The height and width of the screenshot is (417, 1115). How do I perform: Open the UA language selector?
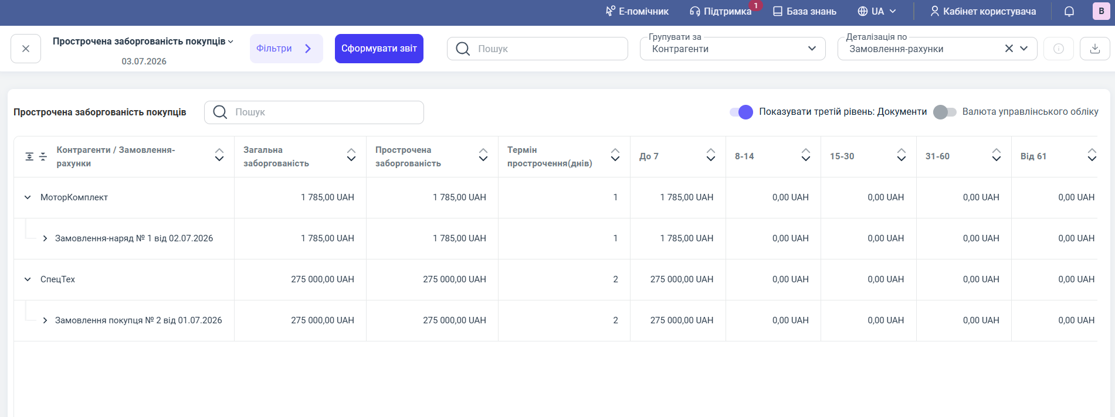877,11
